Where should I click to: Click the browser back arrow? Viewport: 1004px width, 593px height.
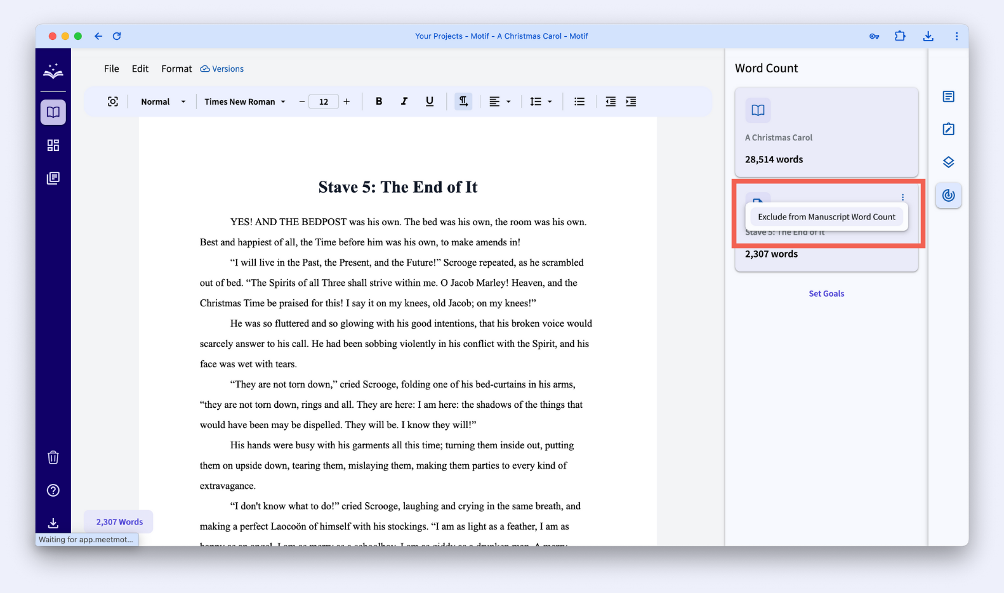(x=98, y=36)
